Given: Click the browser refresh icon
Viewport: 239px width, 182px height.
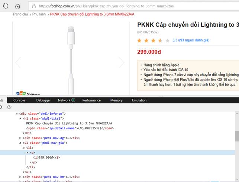Looking at the screenshot, I should tap(6, 6).
